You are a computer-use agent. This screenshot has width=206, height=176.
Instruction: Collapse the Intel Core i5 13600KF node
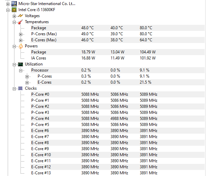[x=8, y=10]
